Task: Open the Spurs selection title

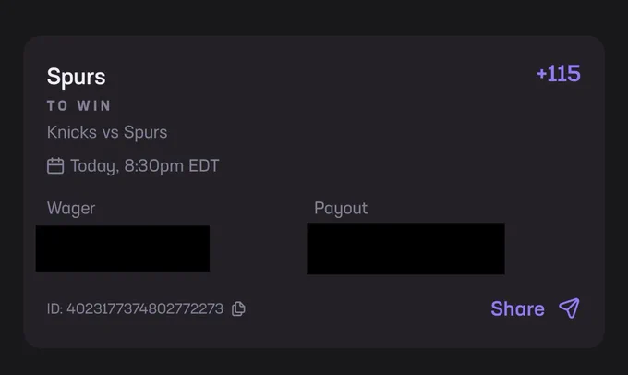Action: [76, 77]
